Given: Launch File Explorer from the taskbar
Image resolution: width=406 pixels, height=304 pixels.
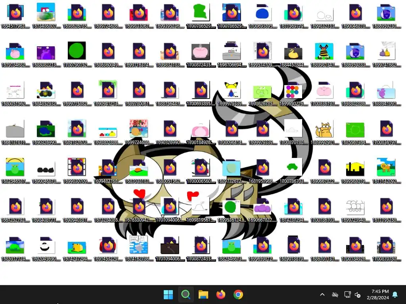Looking at the screenshot, I should click(x=203, y=294).
